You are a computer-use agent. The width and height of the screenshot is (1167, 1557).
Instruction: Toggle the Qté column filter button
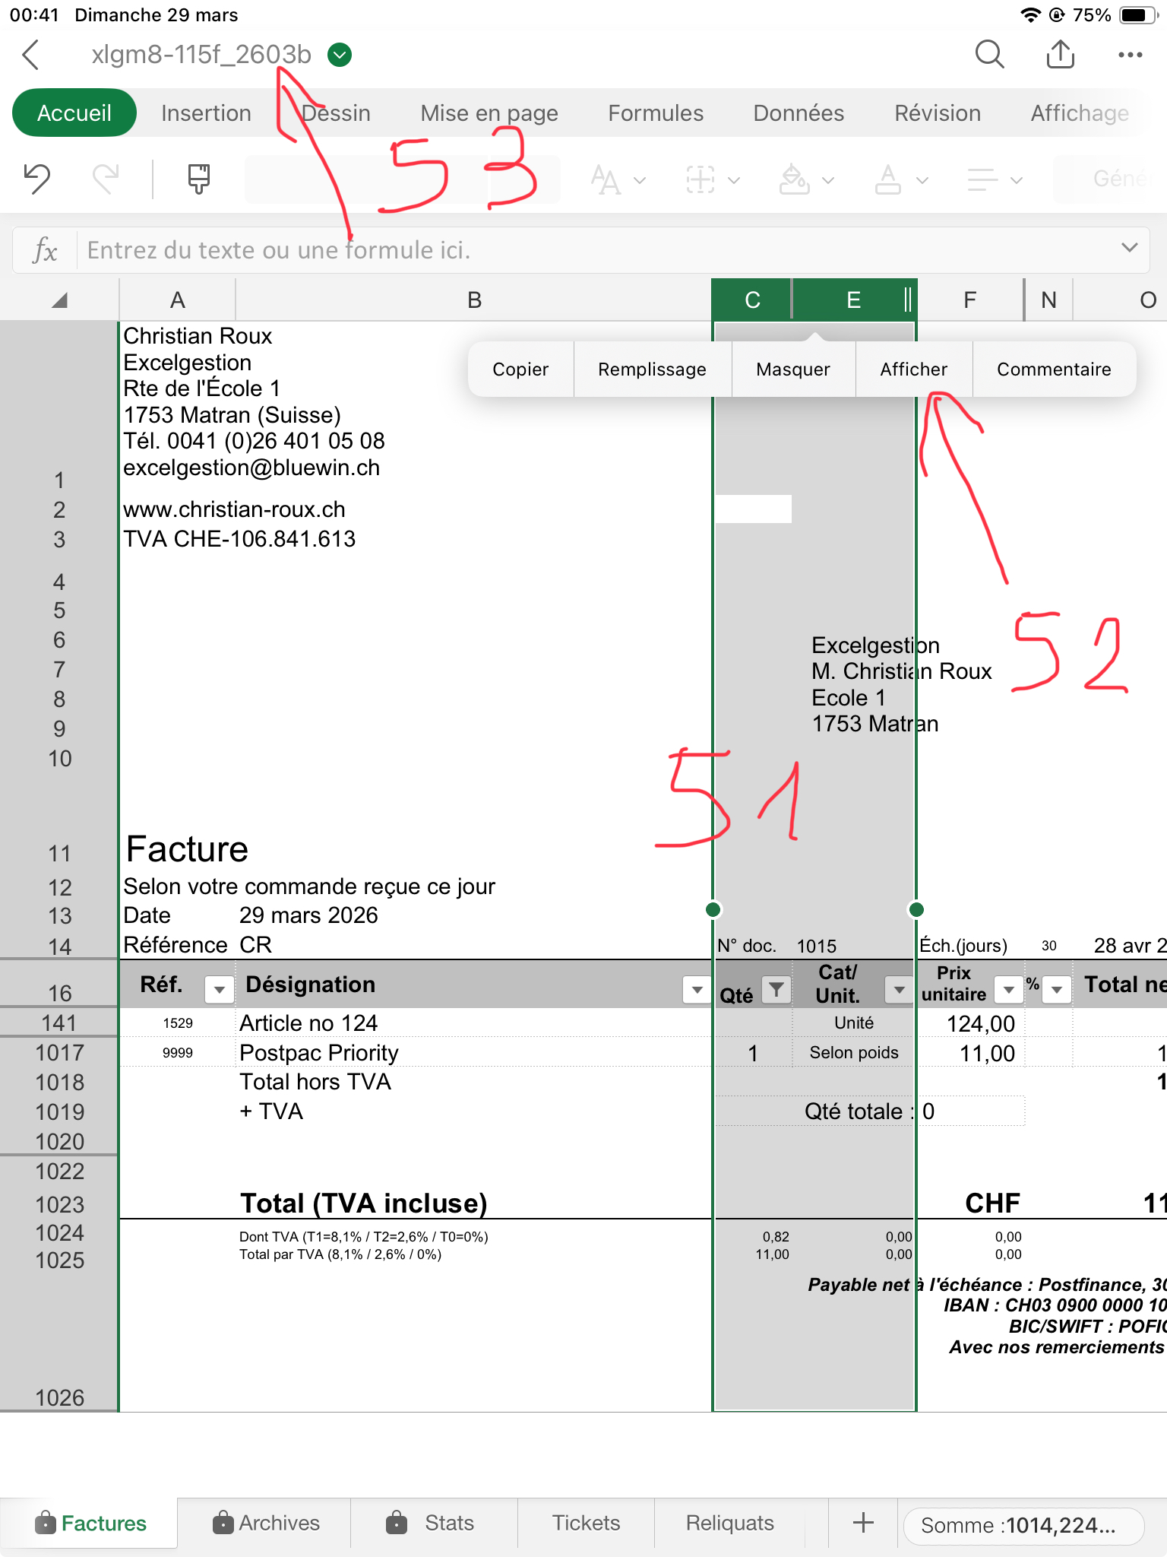coord(776,989)
